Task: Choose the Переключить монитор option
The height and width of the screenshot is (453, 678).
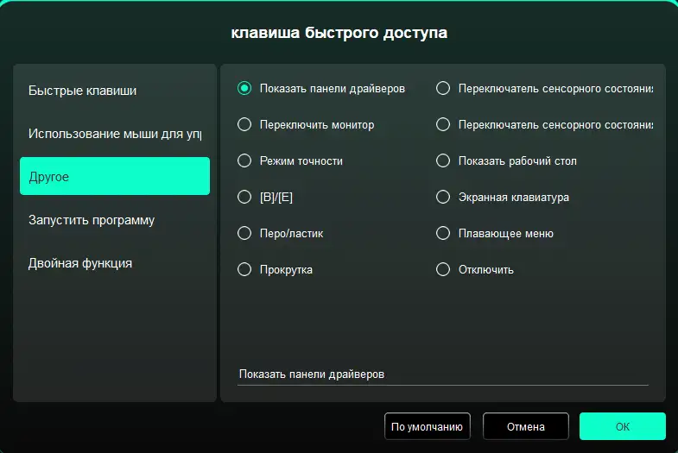Action: click(244, 124)
